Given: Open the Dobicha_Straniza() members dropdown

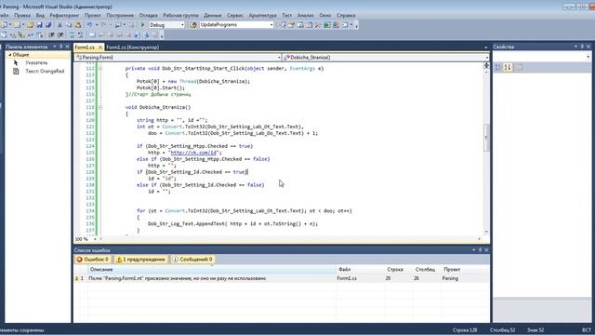Looking at the screenshot, I should (x=487, y=58).
